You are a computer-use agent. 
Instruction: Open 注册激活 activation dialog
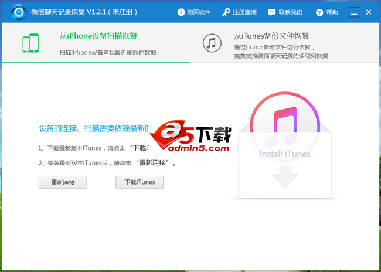244,12
